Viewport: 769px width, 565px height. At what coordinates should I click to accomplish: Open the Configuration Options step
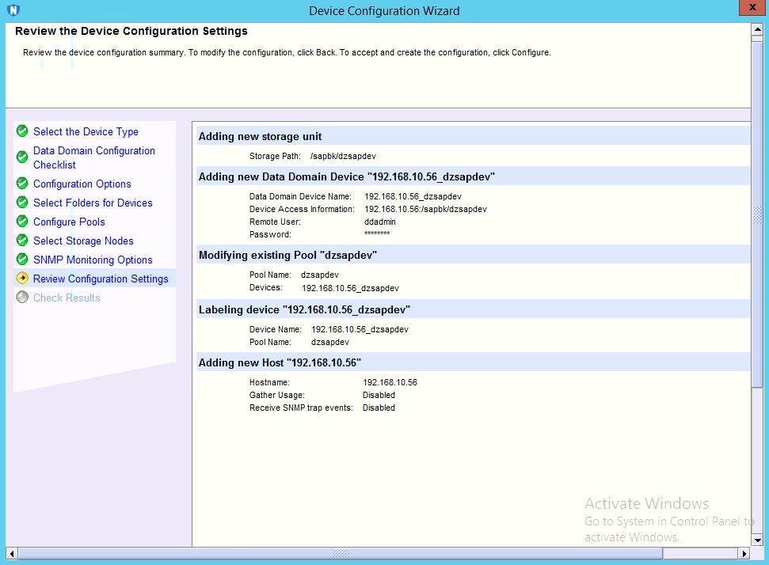(82, 184)
